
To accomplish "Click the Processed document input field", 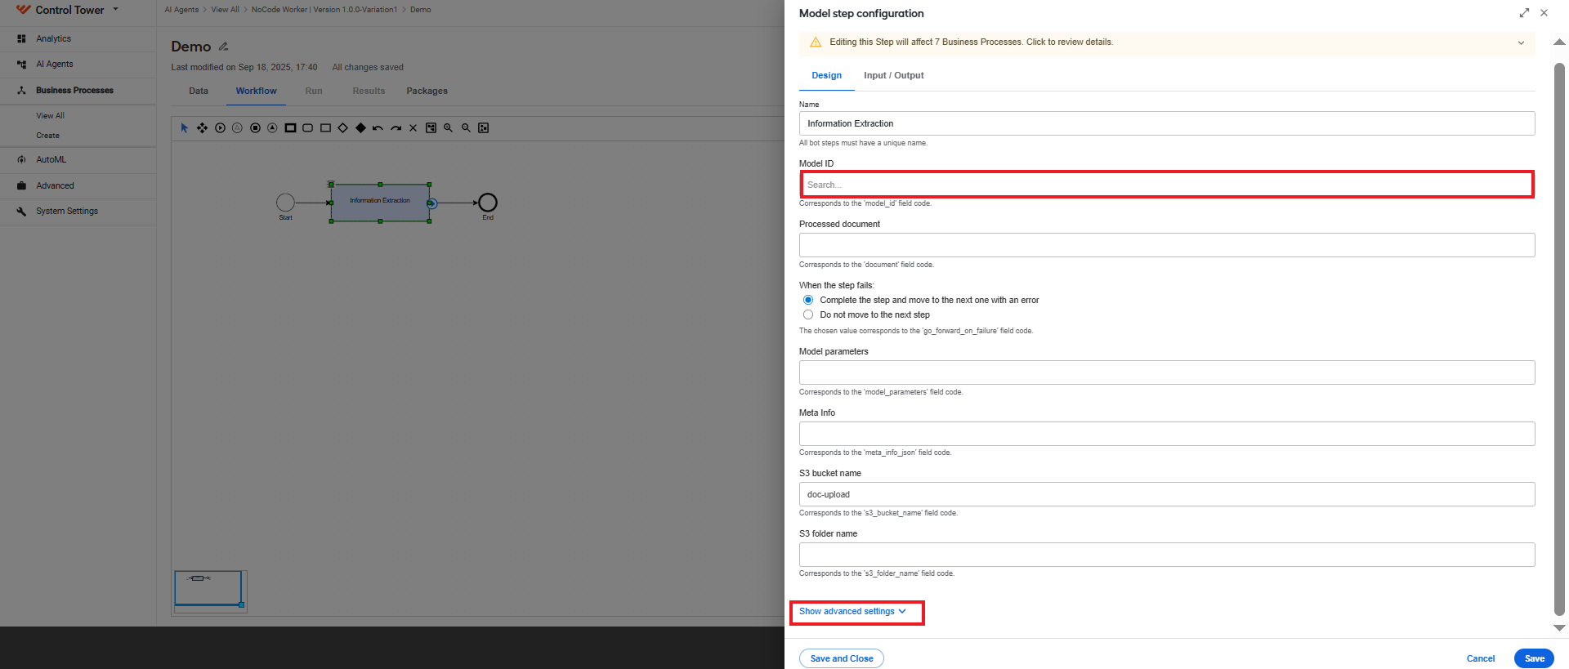I will tap(1167, 245).
